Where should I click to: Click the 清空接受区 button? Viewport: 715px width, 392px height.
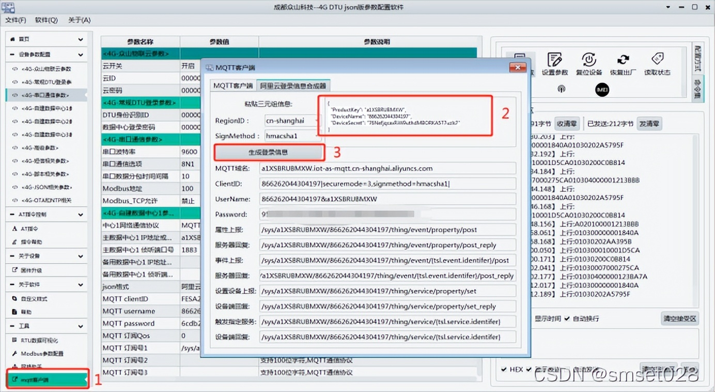click(x=679, y=318)
